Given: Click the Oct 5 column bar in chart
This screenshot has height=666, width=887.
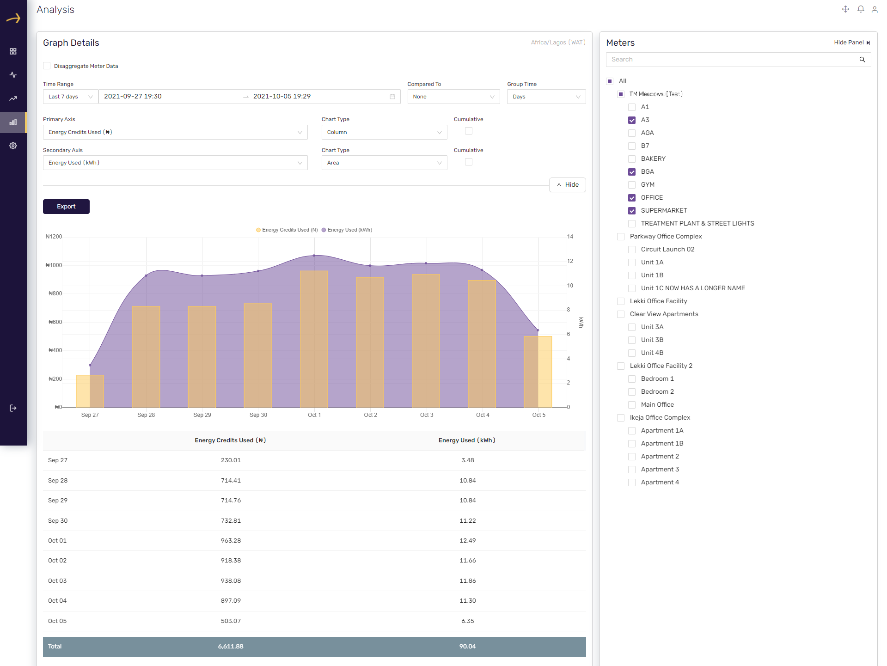Looking at the screenshot, I should (x=538, y=372).
